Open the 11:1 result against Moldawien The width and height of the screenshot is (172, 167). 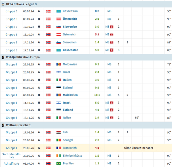click(97, 95)
